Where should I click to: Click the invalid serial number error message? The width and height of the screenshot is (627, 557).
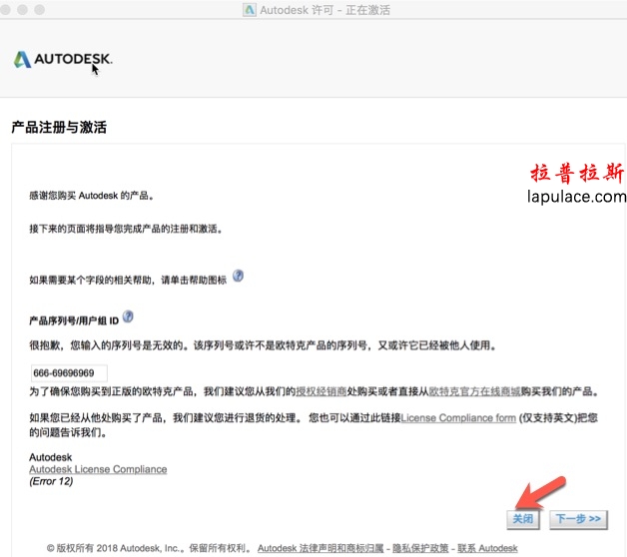[x=263, y=345]
